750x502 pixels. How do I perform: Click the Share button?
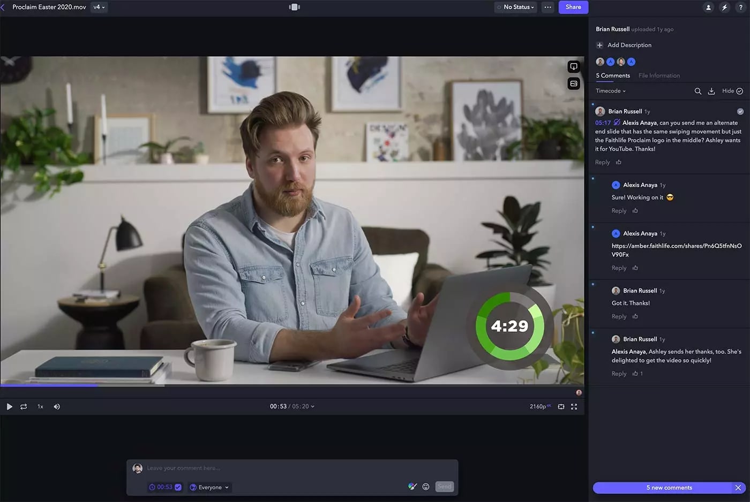pyautogui.click(x=573, y=7)
